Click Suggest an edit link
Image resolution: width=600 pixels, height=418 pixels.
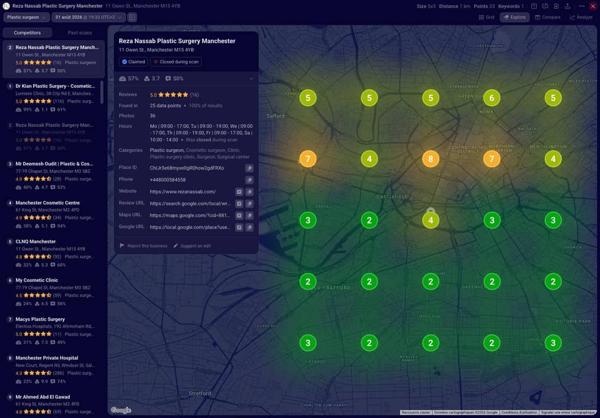192,246
